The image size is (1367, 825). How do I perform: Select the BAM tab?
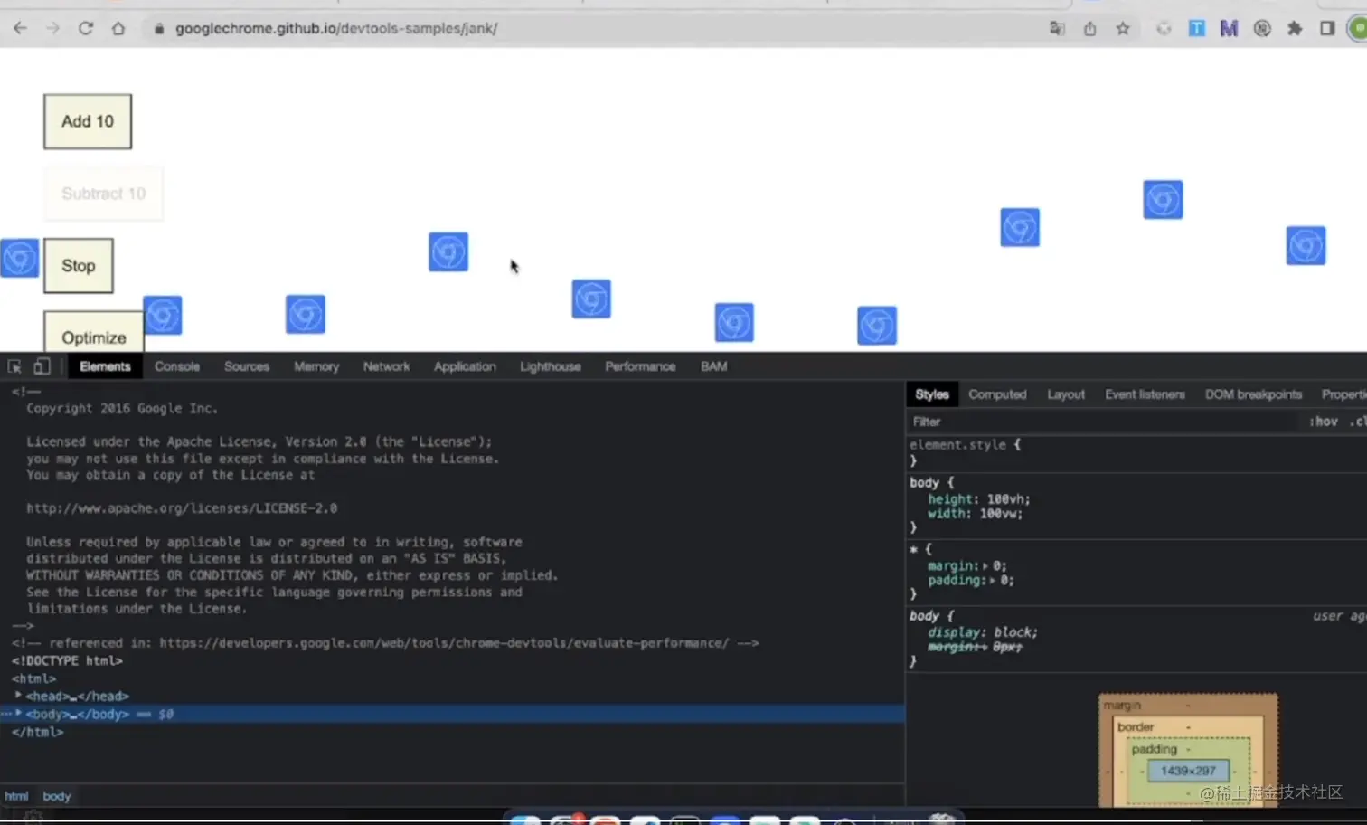[x=714, y=366]
